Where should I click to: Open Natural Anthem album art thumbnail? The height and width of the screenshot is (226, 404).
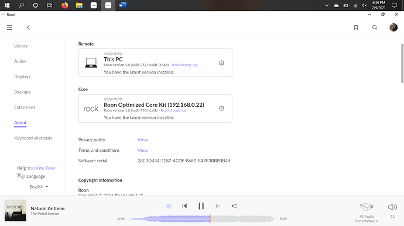(15, 211)
